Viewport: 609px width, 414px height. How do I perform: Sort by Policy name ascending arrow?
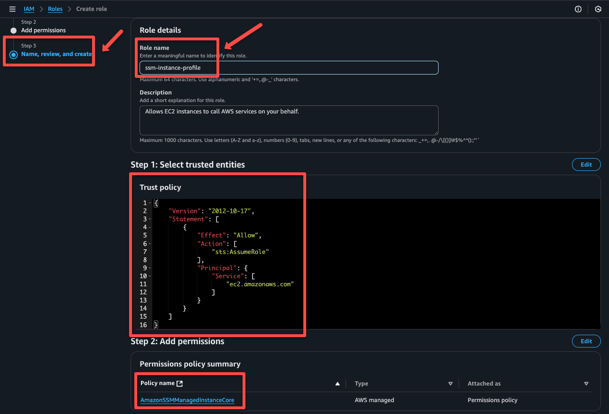[x=337, y=384]
